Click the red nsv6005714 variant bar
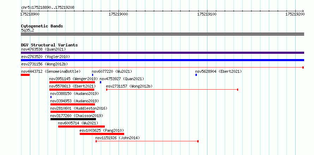 (81, 127)
